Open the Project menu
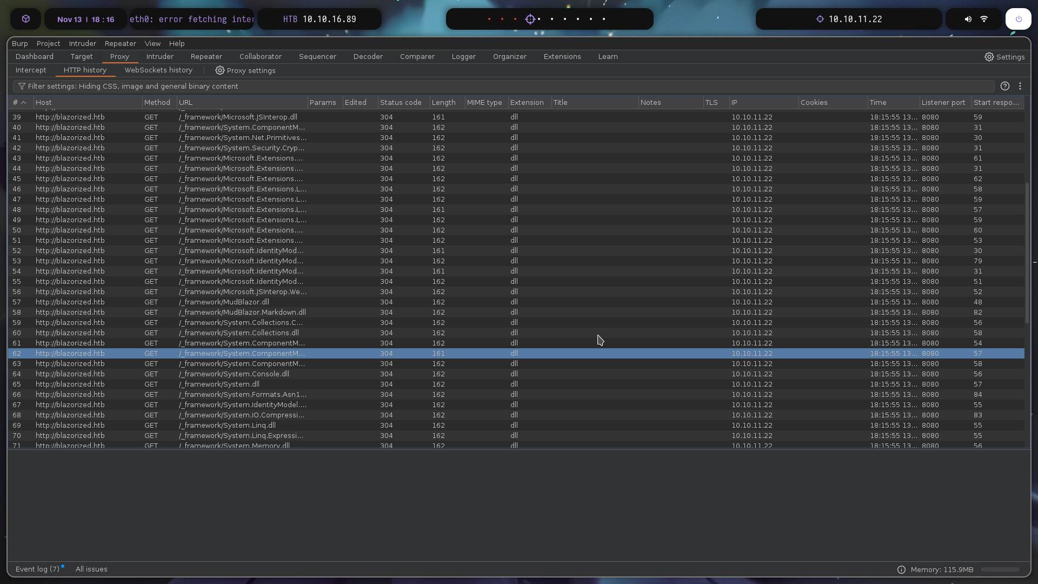Image resolution: width=1038 pixels, height=584 pixels. click(48, 43)
